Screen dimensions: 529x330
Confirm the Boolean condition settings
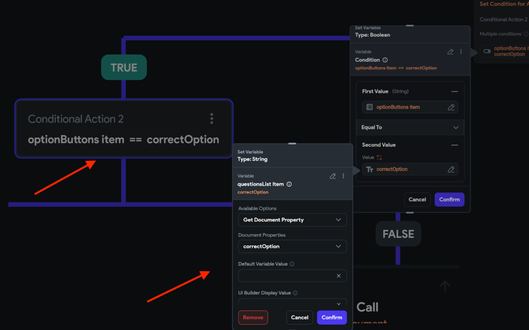point(449,199)
